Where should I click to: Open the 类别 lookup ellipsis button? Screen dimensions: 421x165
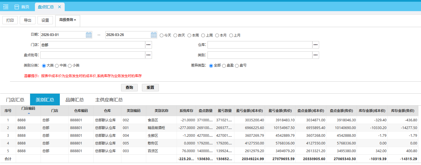[x=315, y=55]
